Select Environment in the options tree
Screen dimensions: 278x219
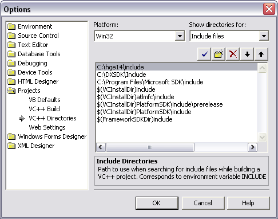coord(35,26)
